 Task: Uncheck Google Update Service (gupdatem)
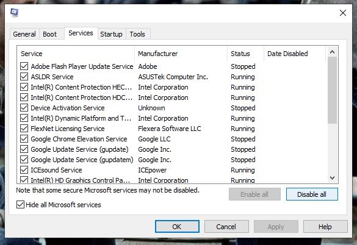[x=24, y=160]
